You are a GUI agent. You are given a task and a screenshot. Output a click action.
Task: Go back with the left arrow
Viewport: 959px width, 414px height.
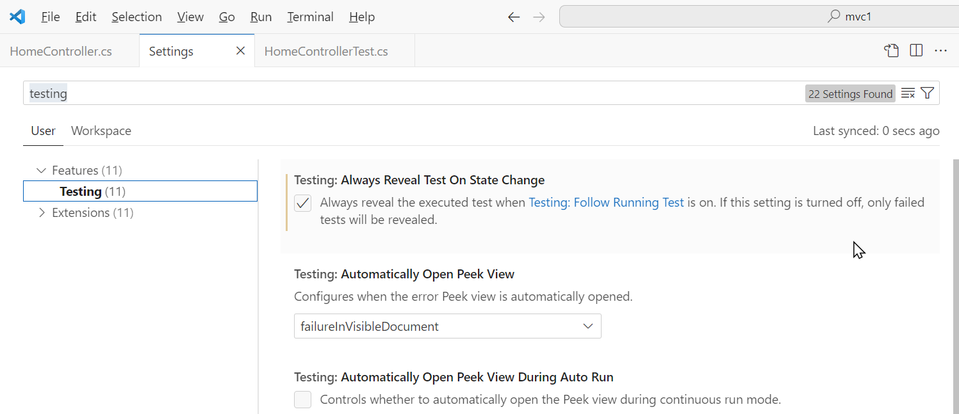514,17
